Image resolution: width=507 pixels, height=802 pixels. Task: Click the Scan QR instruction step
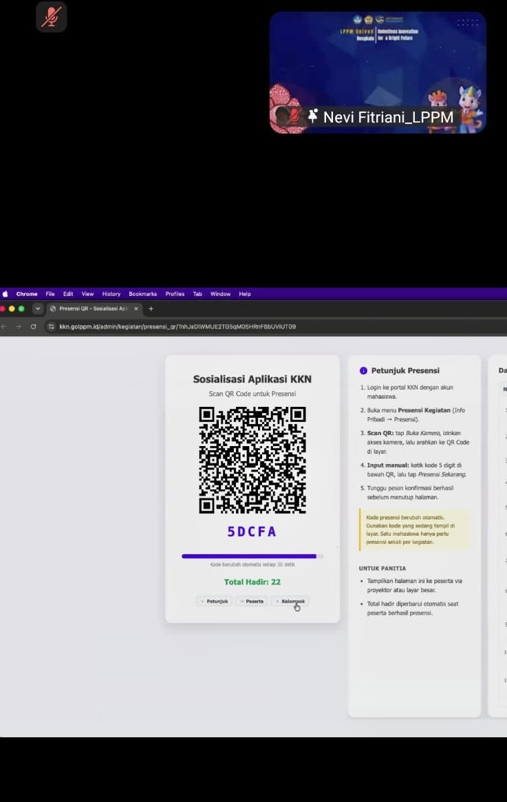(418, 443)
